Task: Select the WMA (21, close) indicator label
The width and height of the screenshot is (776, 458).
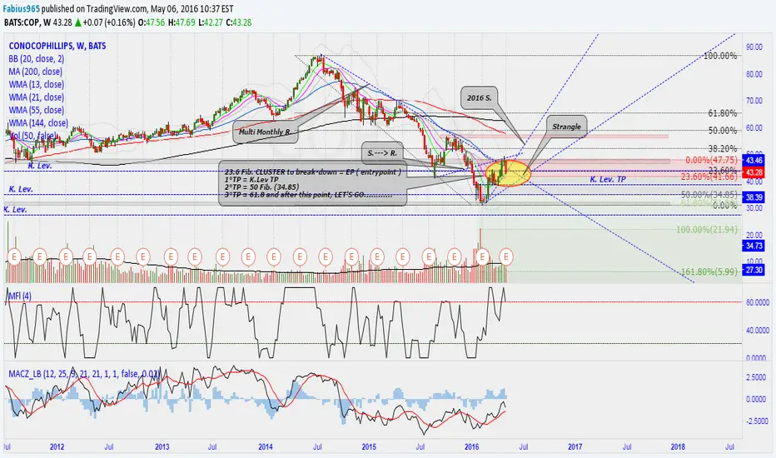Action: pyautogui.click(x=36, y=97)
